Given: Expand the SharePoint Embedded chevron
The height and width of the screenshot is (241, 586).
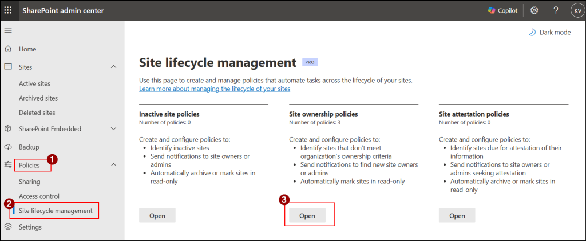Looking at the screenshot, I should (x=114, y=128).
